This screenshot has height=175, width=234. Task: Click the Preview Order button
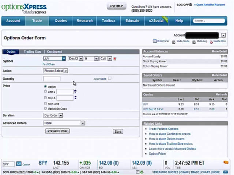pyautogui.click(x=57, y=131)
